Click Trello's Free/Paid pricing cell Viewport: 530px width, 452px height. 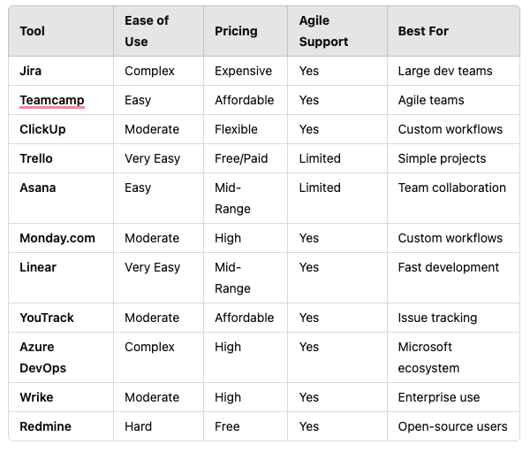click(241, 158)
